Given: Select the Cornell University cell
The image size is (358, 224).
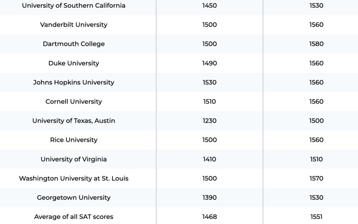Looking at the screenshot, I should pyautogui.click(x=74, y=102).
